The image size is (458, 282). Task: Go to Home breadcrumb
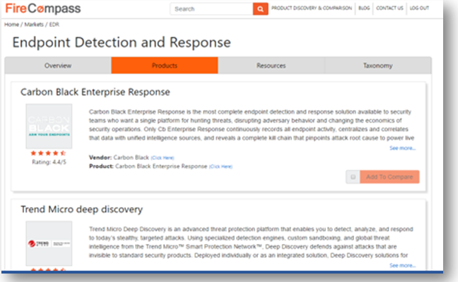12,25
